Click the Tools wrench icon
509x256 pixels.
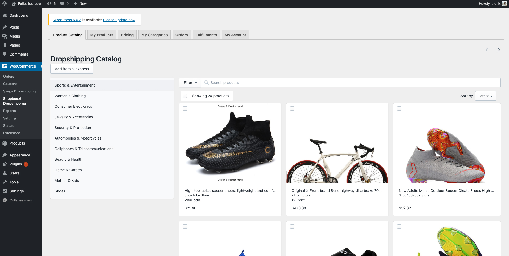click(x=5, y=182)
